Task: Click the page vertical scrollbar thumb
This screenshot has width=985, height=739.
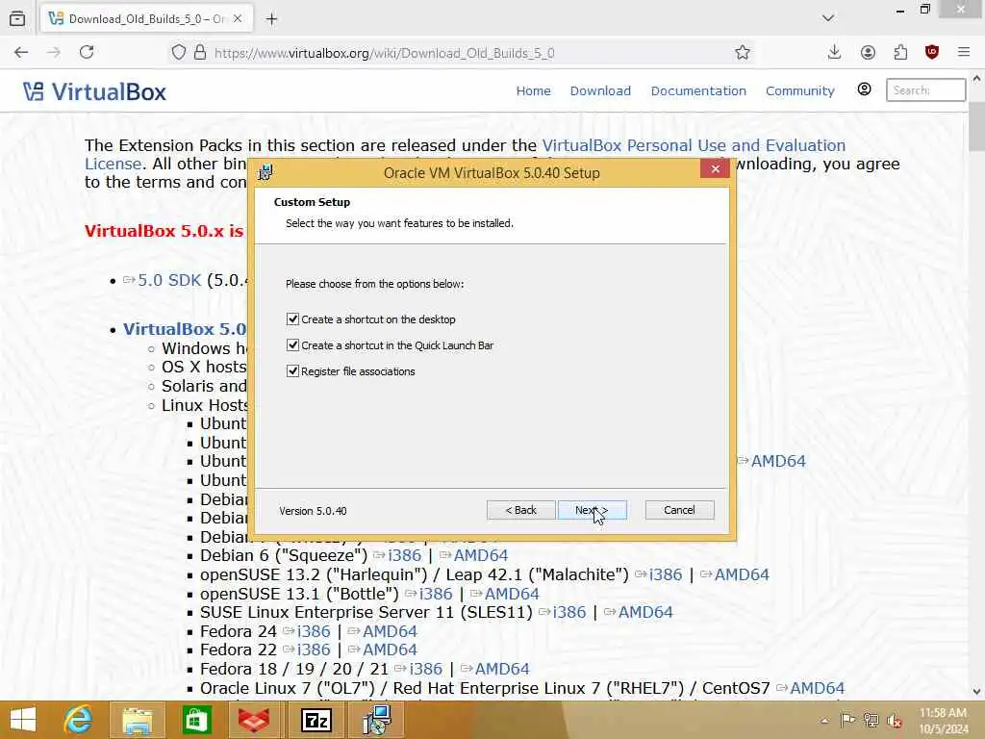Action: 976,126
